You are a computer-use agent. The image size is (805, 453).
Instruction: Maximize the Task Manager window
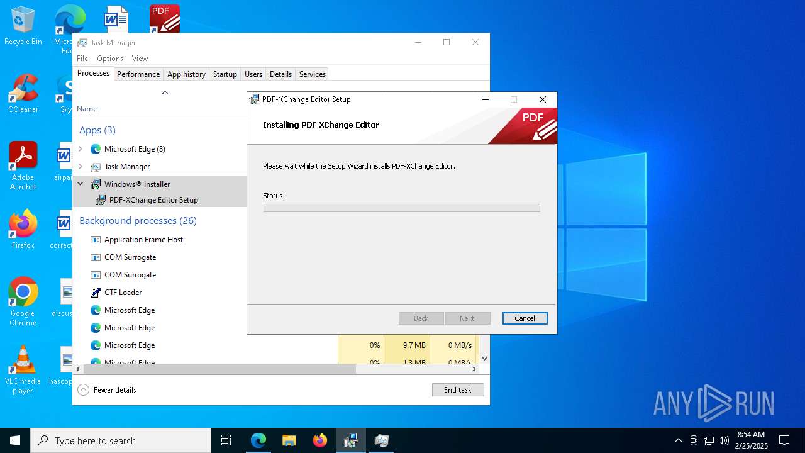tap(447, 43)
